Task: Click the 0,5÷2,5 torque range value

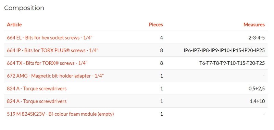Action: coord(257,88)
